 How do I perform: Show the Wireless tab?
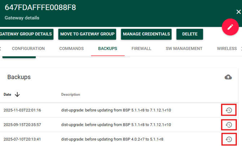(x=226, y=49)
